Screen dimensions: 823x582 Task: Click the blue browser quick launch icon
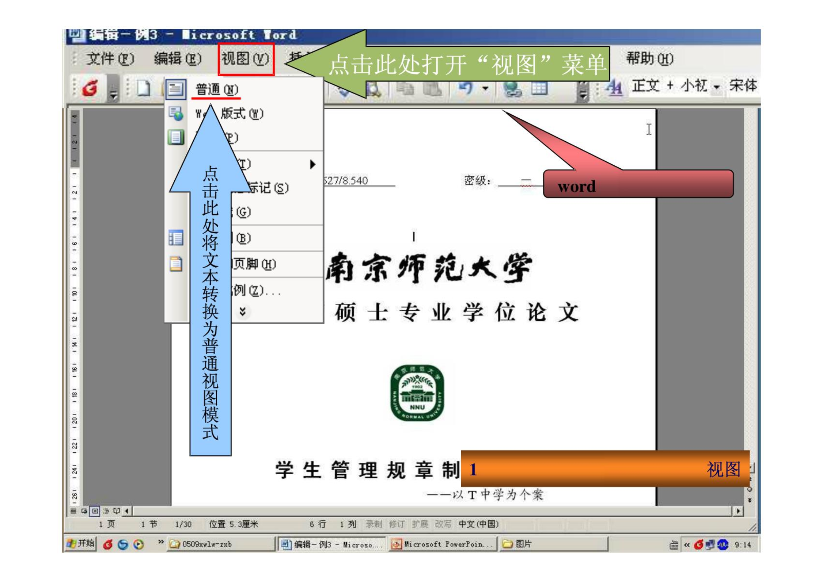click(123, 544)
